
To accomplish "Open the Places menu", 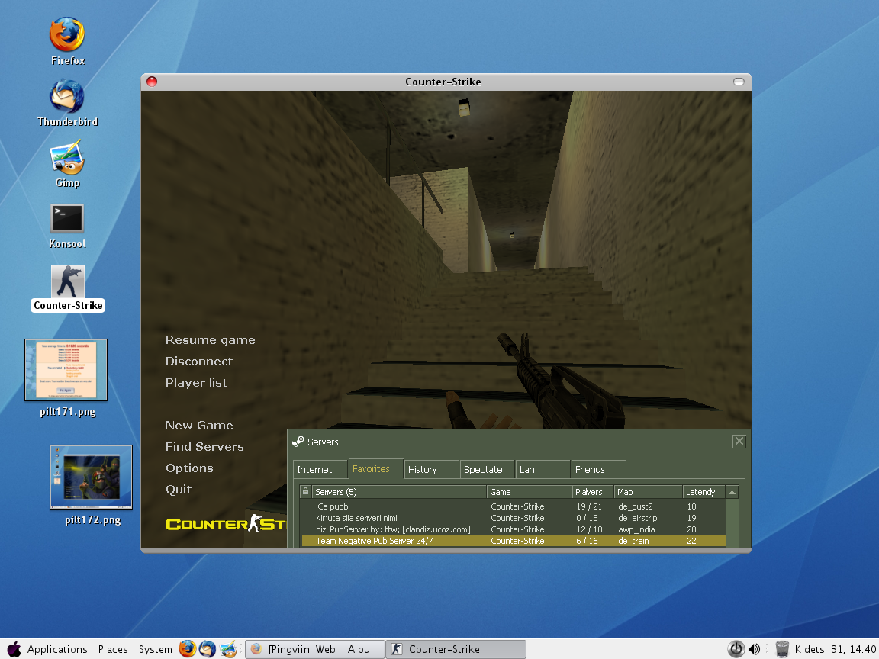I will click(113, 649).
